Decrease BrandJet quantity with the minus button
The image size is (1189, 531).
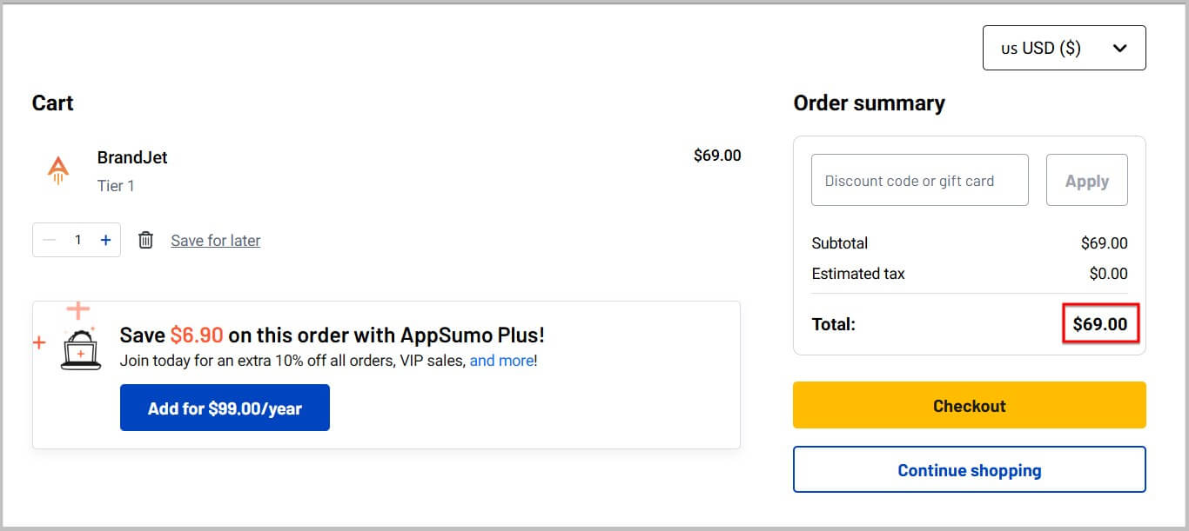coord(48,239)
